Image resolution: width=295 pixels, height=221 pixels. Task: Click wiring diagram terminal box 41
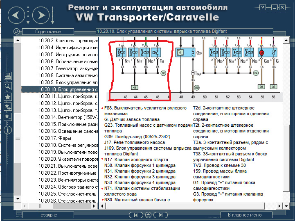tap(135, 87)
